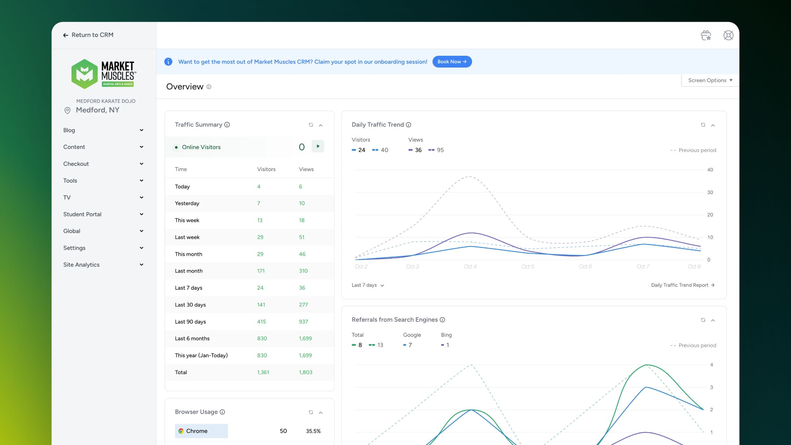Click Return to CRM link

(x=88, y=35)
